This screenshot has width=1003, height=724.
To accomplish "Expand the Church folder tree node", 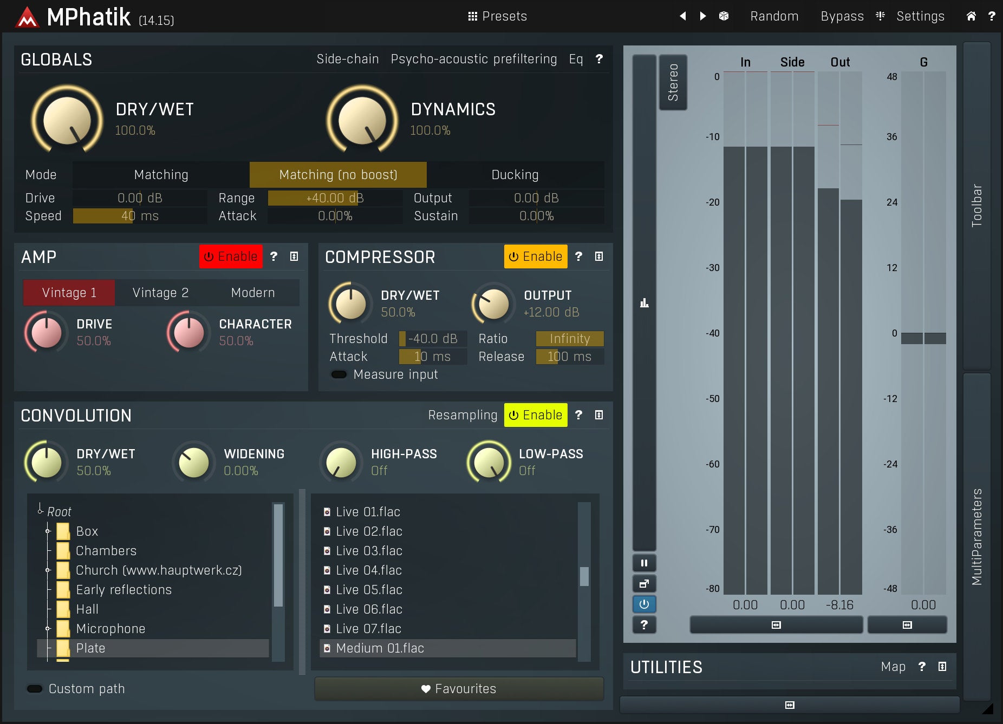I will 48,570.
